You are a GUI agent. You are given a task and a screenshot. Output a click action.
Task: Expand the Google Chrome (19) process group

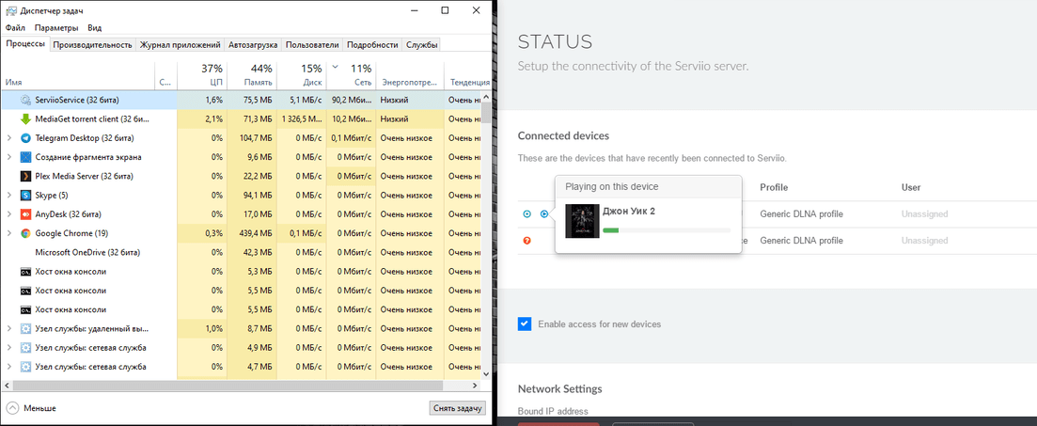click(x=9, y=233)
